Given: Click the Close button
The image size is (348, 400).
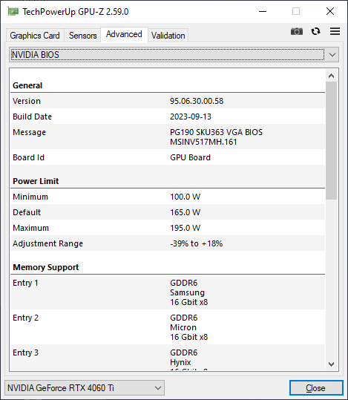Looking at the screenshot, I should tap(316, 388).
